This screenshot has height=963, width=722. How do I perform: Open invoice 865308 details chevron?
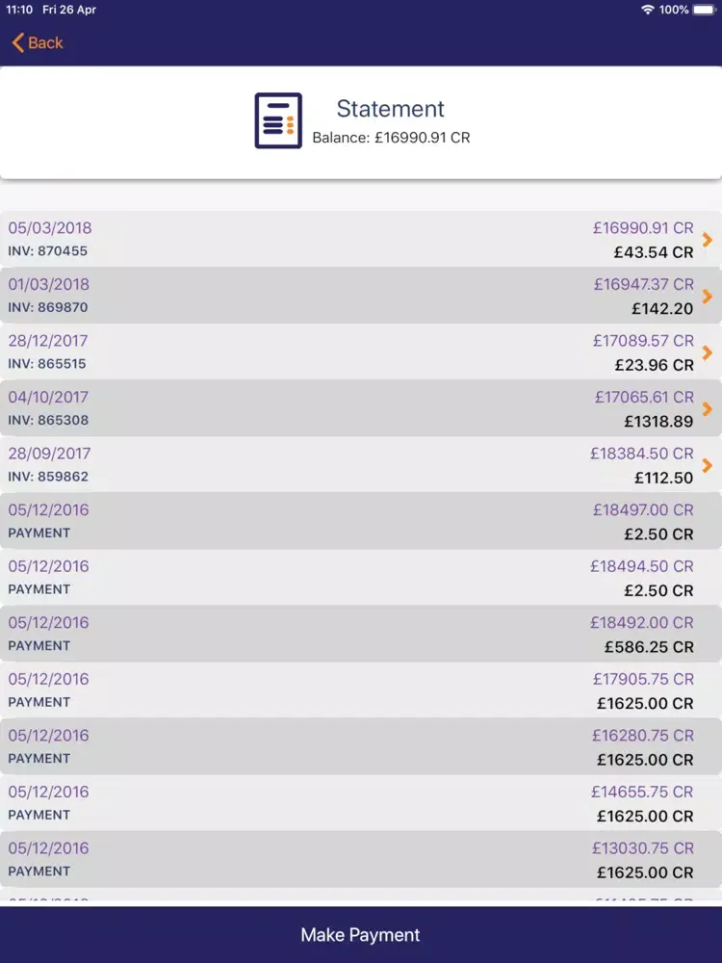(708, 408)
